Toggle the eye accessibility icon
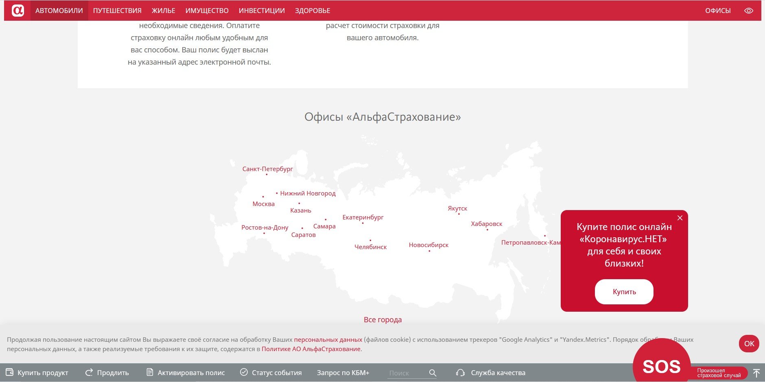 [x=748, y=11]
